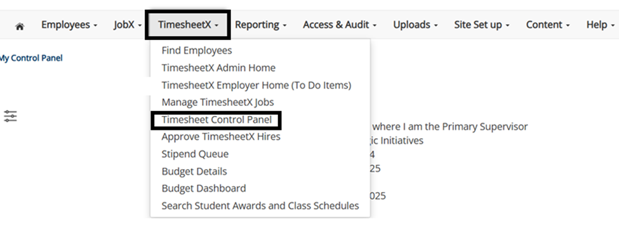
Task: Select Budget Dashboard from menu
Action: pos(204,188)
